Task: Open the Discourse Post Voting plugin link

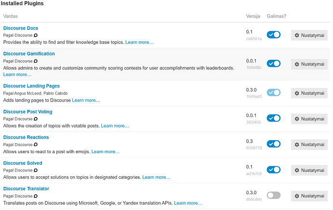Action: click(x=28, y=112)
